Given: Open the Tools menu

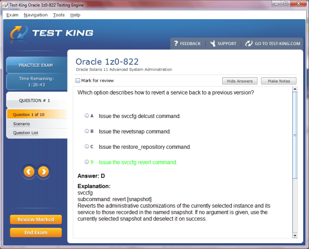Looking at the screenshot, I should 59,15.
